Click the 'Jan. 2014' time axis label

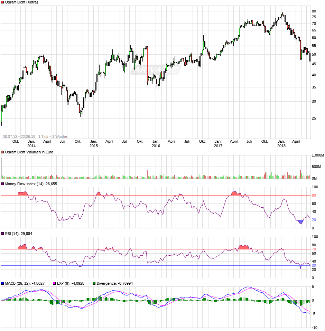click(31, 144)
